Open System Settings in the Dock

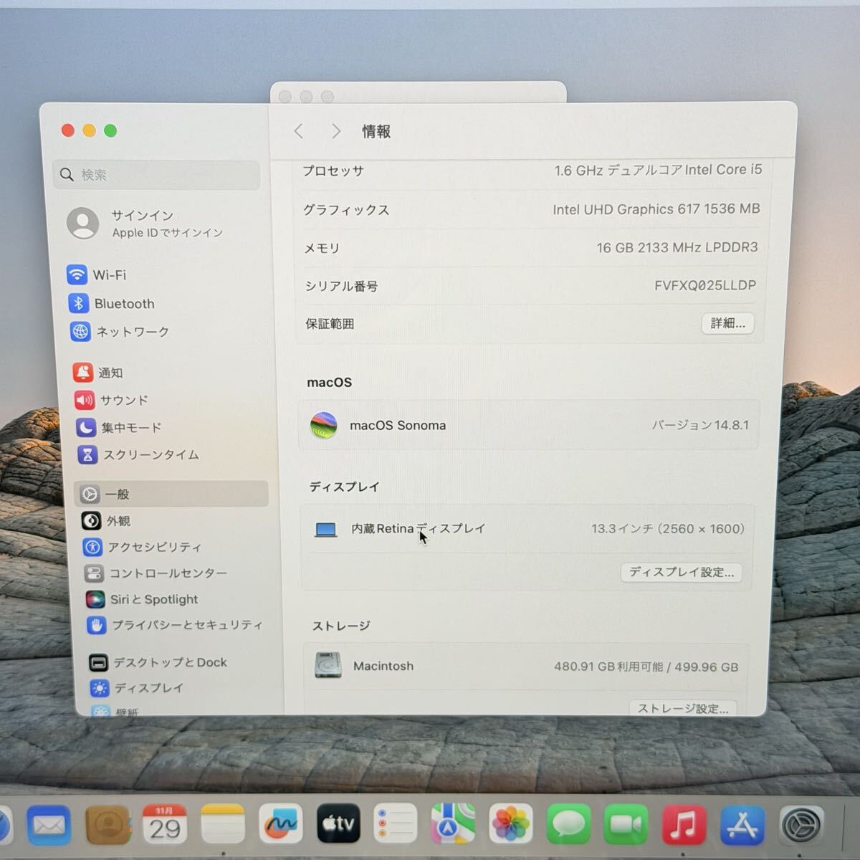[801, 826]
